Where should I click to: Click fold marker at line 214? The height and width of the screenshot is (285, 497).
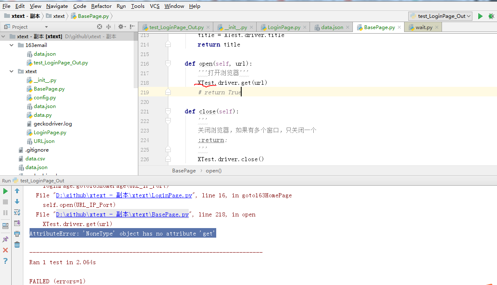[x=168, y=44]
